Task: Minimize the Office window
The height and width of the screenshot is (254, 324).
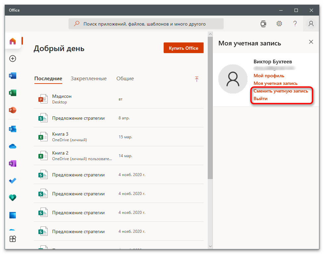Action: pyautogui.click(x=281, y=10)
